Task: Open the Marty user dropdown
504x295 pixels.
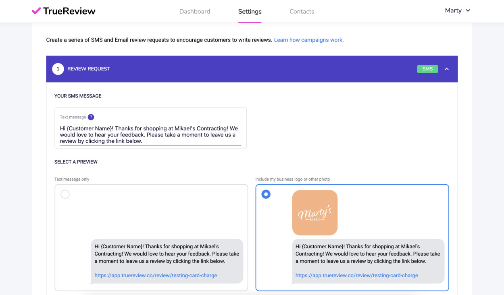Action: (x=458, y=10)
